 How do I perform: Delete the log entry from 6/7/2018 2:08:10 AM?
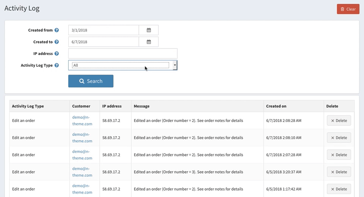pyautogui.click(x=339, y=138)
